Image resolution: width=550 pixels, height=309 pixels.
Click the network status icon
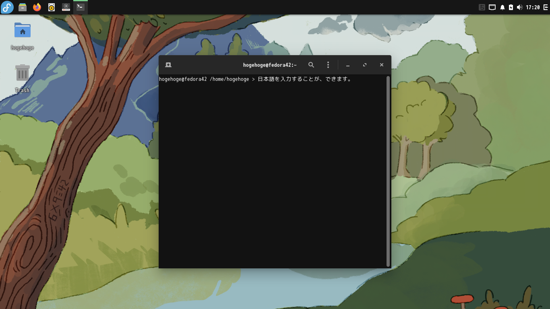492,7
